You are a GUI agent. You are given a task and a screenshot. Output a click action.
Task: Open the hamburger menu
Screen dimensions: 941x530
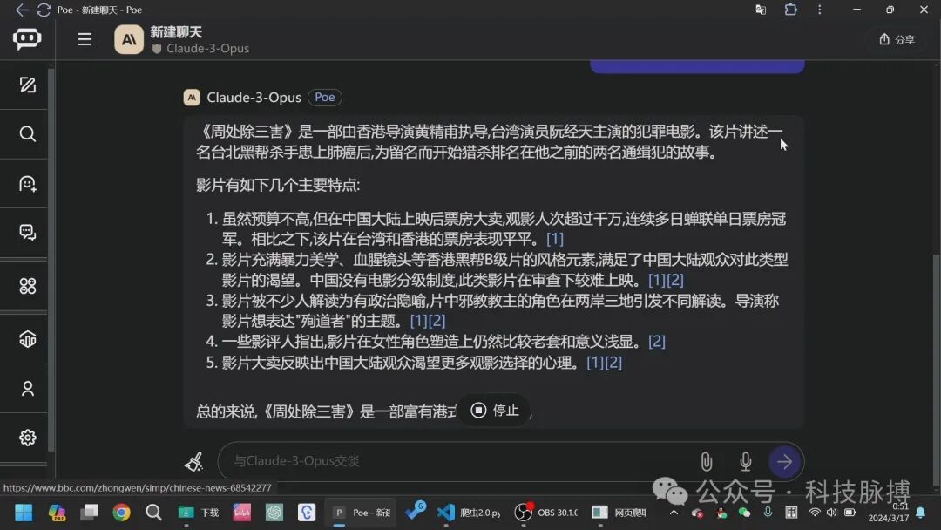tap(85, 39)
